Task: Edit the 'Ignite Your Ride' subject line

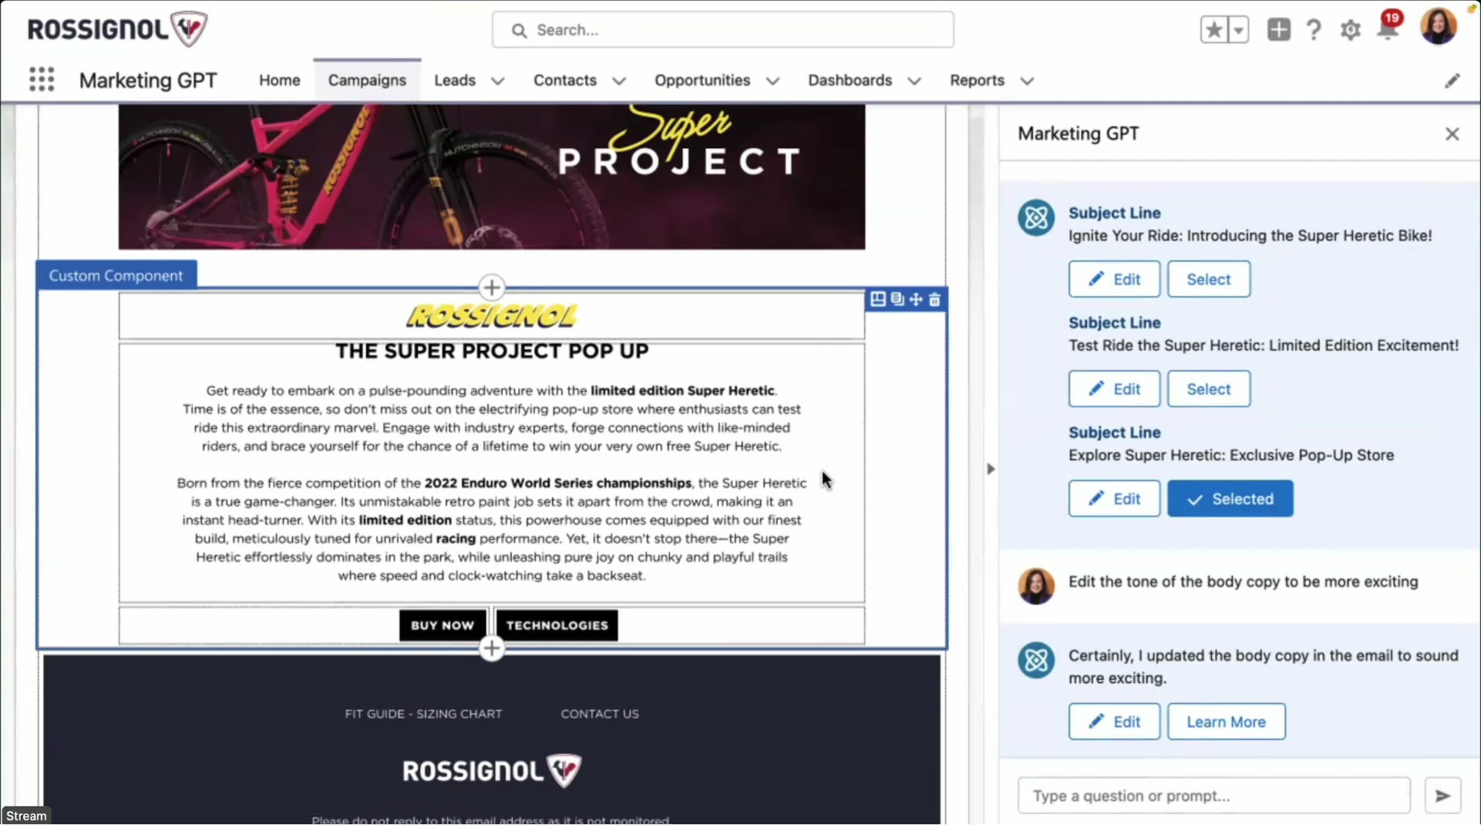Action: click(1114, 279)
